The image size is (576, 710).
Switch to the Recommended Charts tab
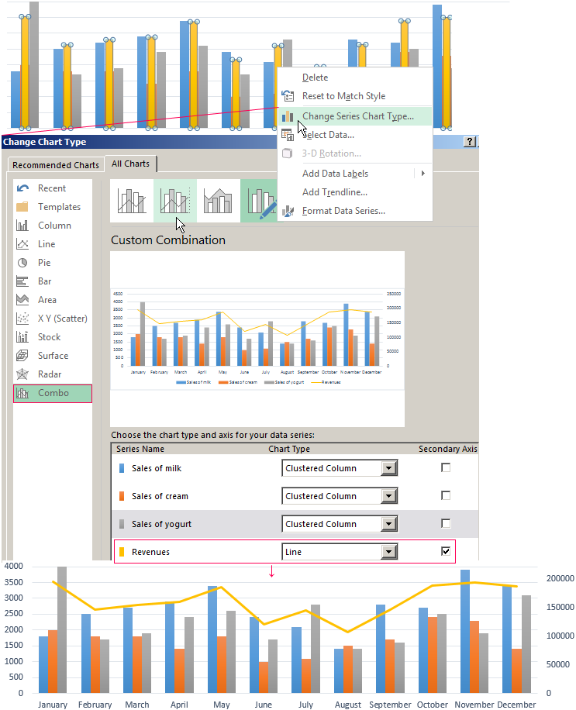(56, 165)
